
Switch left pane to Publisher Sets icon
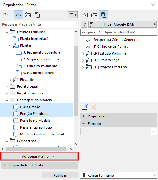[37, 15]
